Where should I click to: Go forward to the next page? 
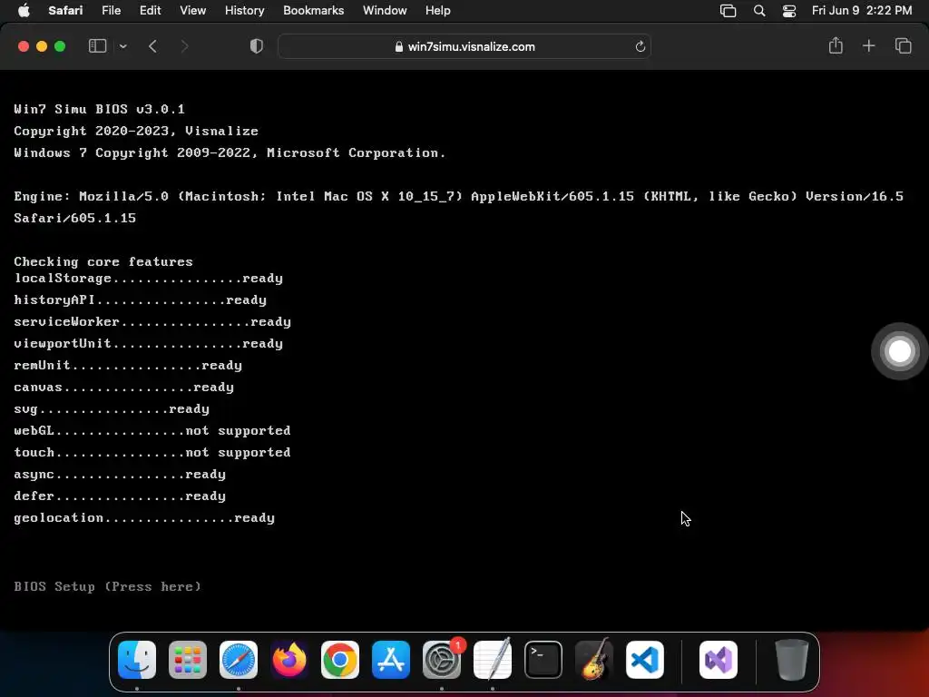coord(184,46)
